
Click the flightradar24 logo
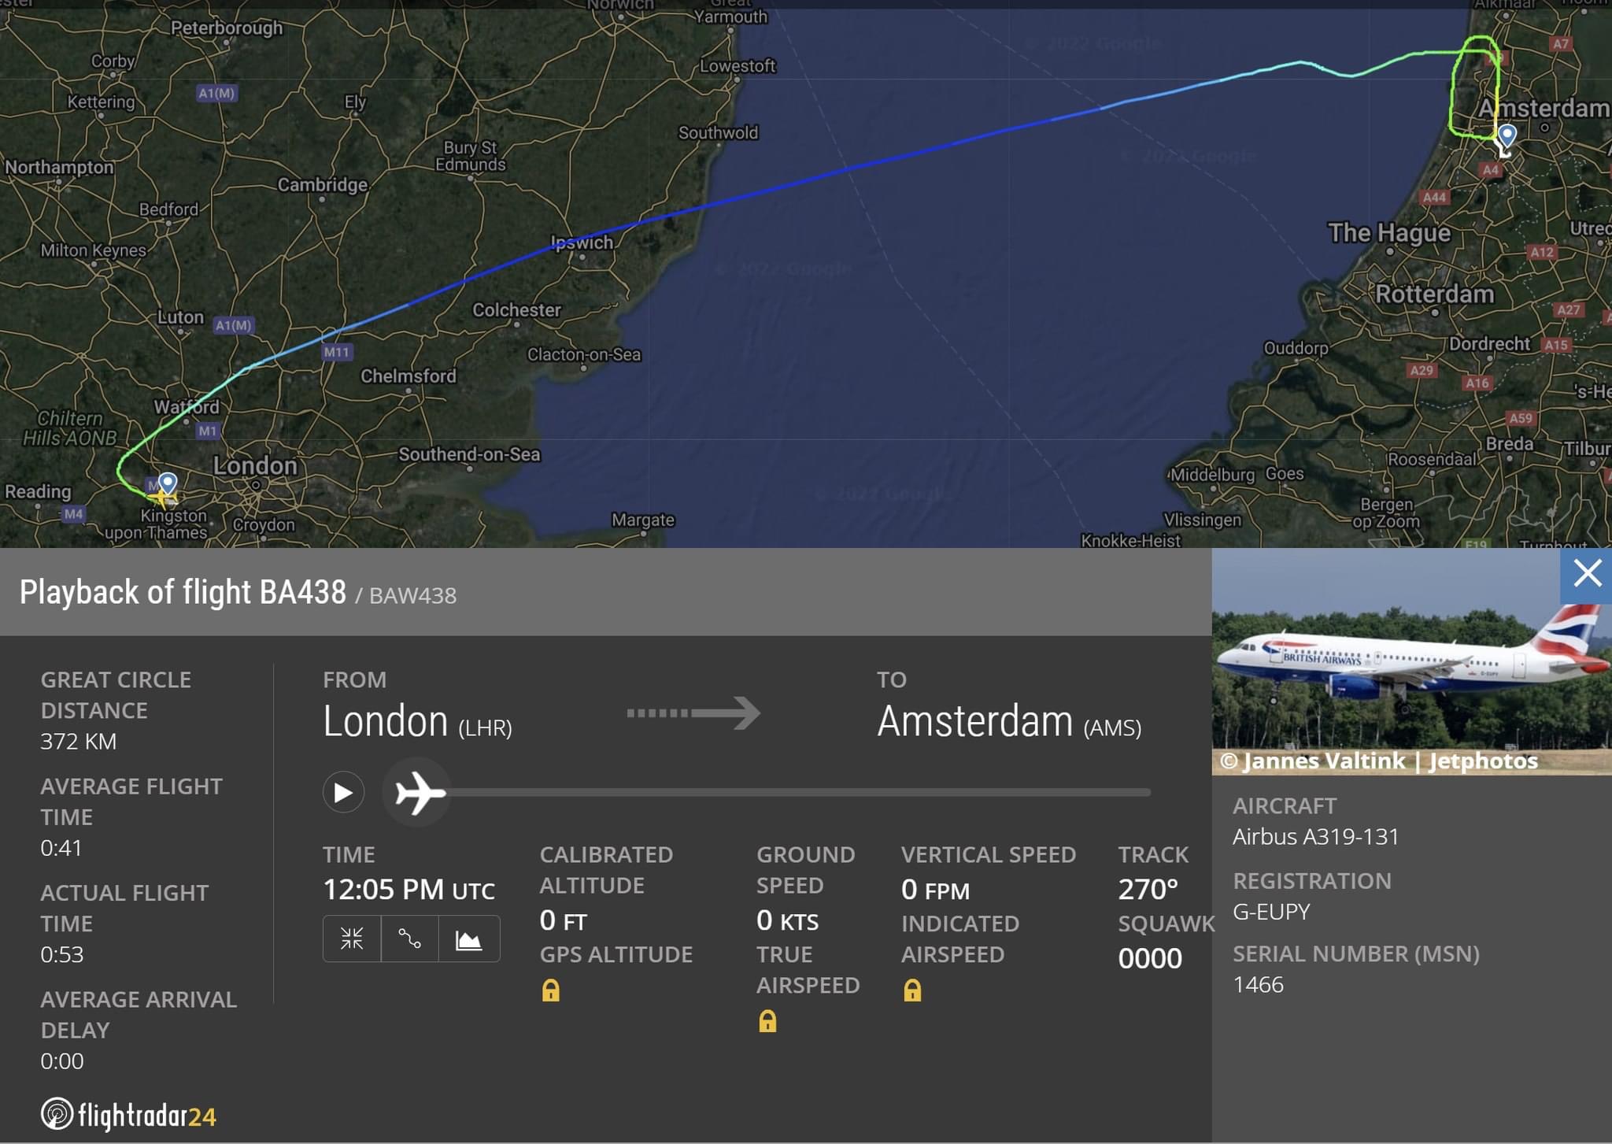pos(128,1114)
